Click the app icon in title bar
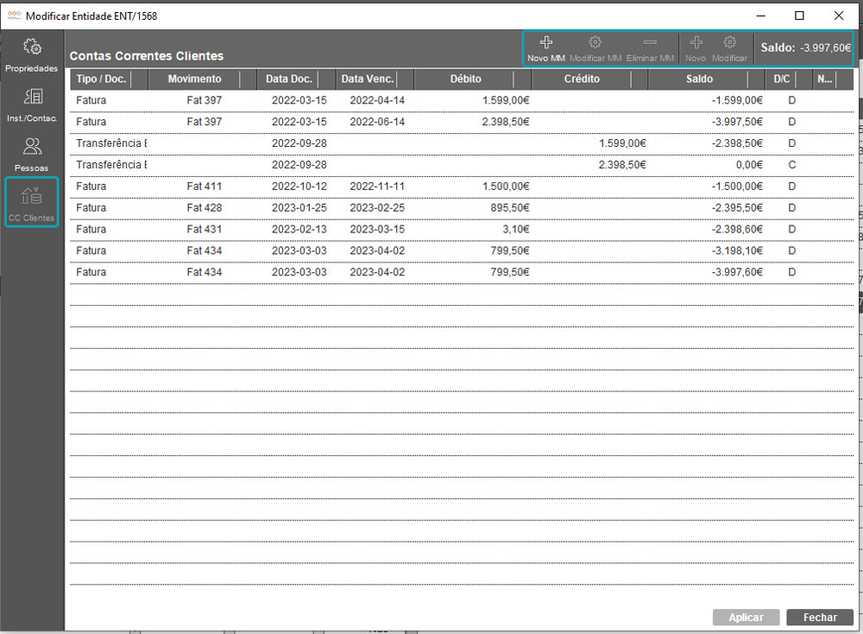 [x=15, y=16]
